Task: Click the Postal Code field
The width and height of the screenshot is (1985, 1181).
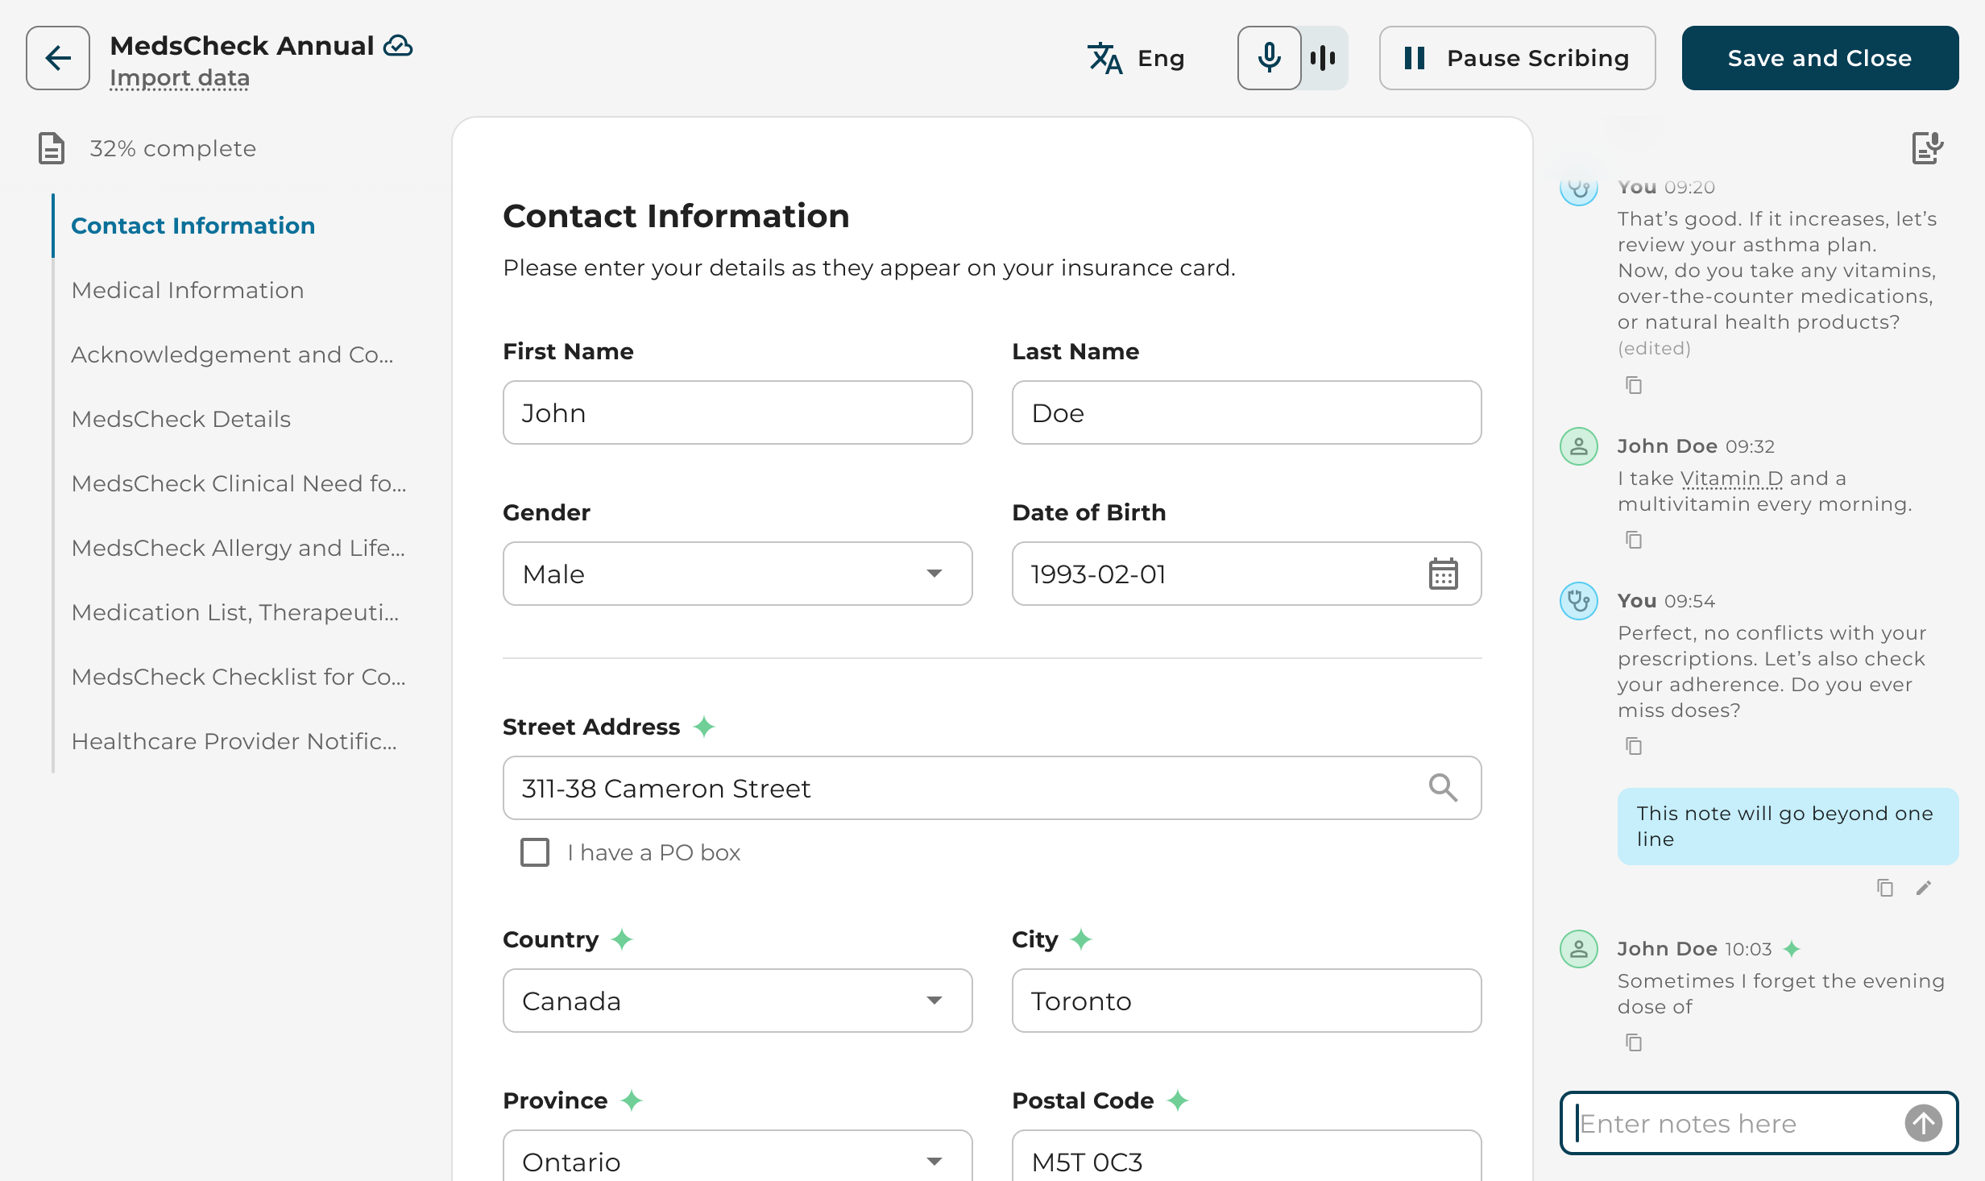Action: pyautogui.click(x=1246, y=1158)
